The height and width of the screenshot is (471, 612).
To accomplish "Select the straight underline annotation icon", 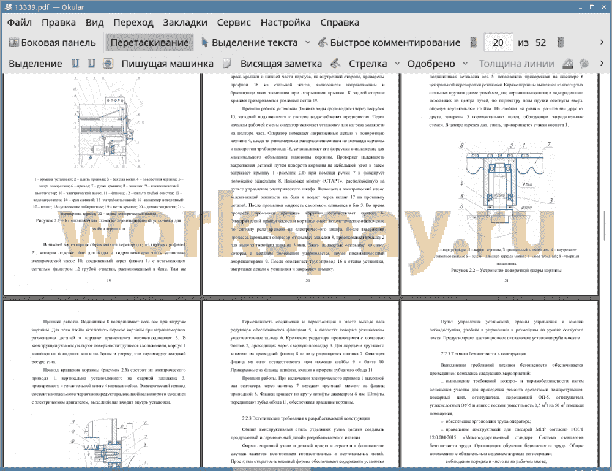I will click(x=75, y=63).
